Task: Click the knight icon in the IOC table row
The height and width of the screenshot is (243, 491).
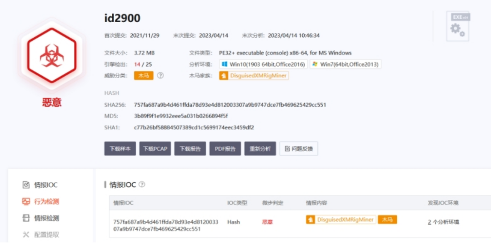Action: coord(311,219)
